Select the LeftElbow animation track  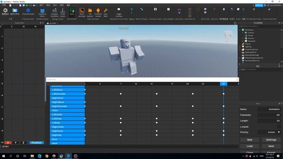pos(67,90)
